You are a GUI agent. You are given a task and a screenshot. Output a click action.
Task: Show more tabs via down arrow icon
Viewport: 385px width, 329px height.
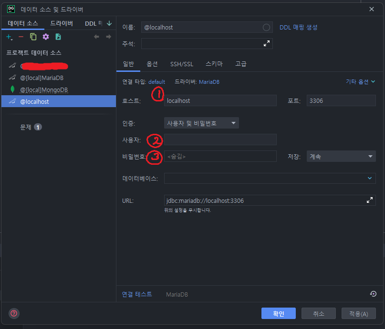[109, 23]
